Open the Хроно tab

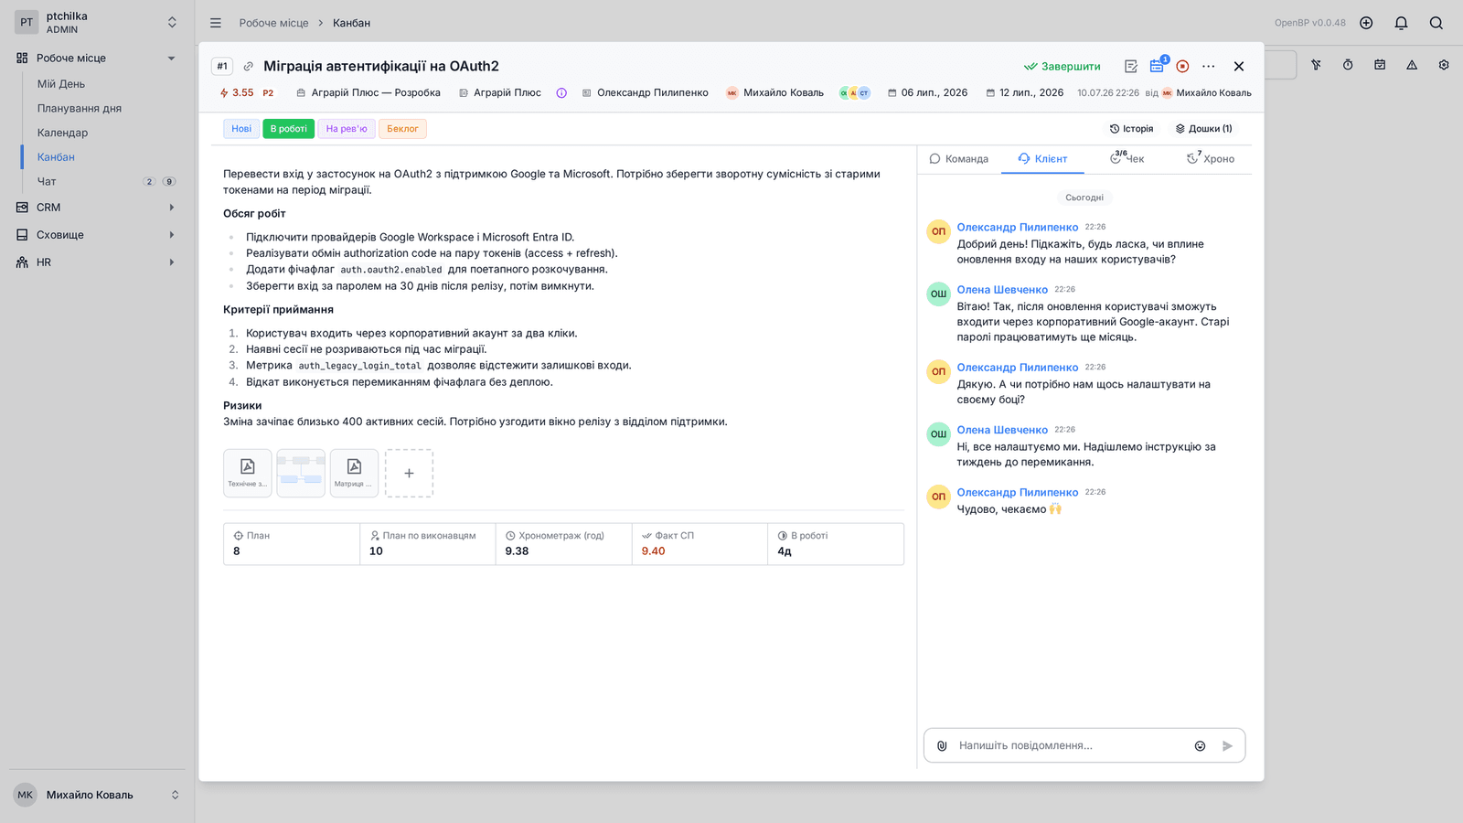point(1211,158)
